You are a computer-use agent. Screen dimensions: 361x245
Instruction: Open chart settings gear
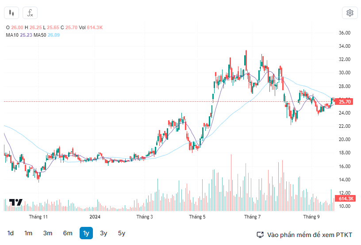[350, 13]
